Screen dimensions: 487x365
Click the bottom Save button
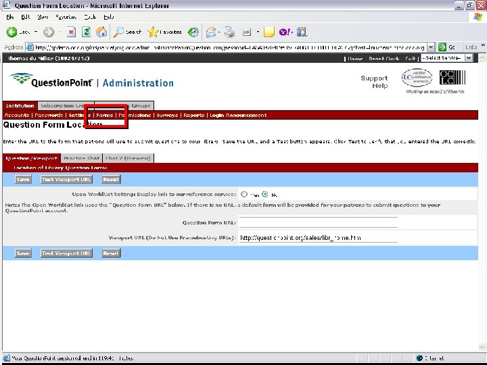tap(23, 253)
